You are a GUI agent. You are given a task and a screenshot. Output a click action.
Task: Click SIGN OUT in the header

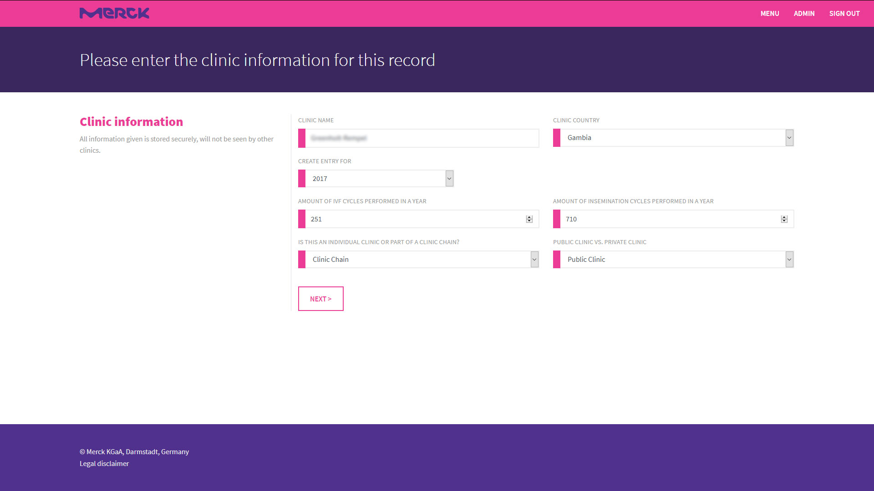(x=844, y=13)
